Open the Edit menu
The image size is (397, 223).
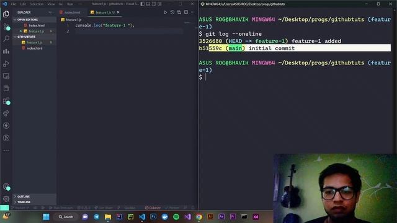(x=23, y=4)
